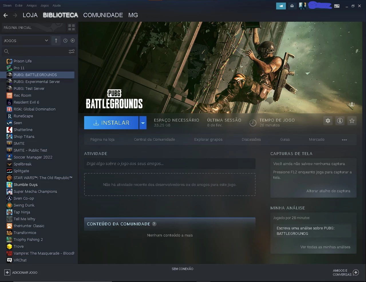366x282 pixels.
Task: Open advanced library filter options
Action: (72, 51)
